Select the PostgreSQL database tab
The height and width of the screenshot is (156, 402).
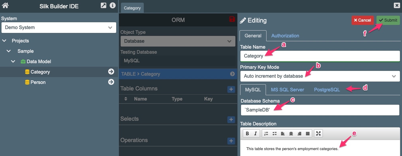click(327, 90)
